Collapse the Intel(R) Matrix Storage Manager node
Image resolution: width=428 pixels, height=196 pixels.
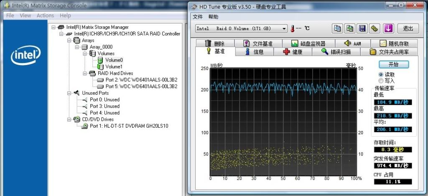53,27
